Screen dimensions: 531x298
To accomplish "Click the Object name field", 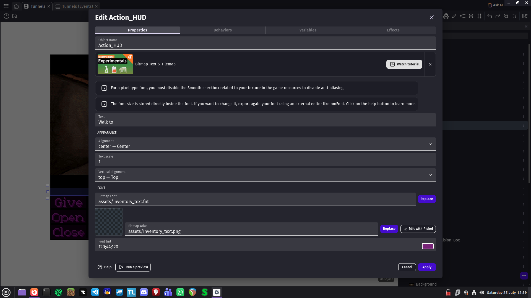I will (265, 43).
